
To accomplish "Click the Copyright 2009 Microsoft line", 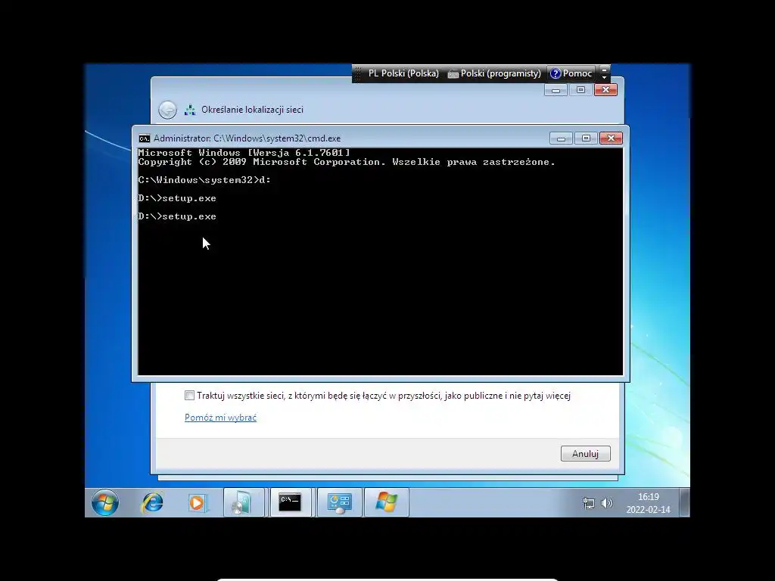I will tap(347, 162).
